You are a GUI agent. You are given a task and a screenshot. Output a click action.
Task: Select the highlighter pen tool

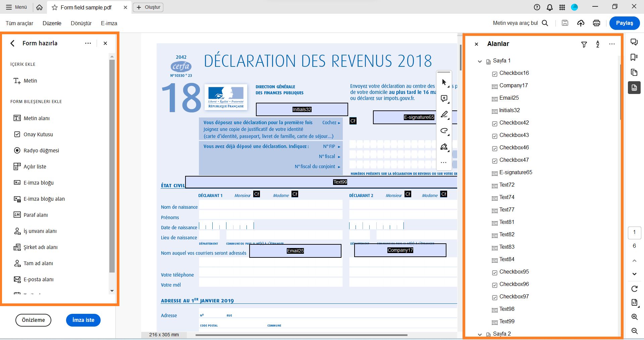coord(444,115)
